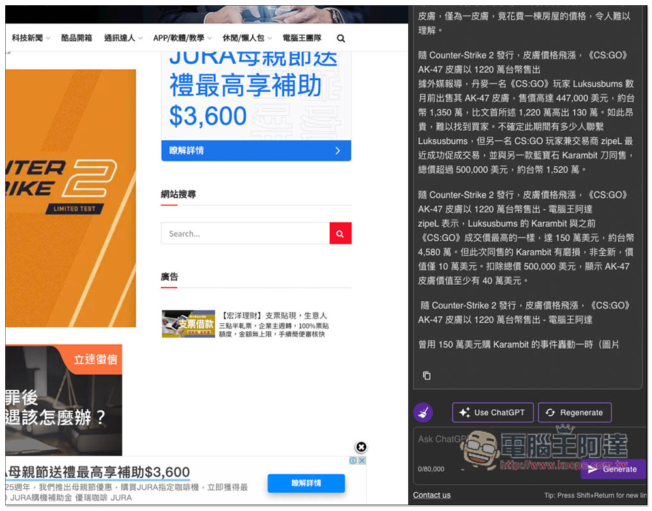Click the Use ChatGPT button
The width and height of the screenshot is (652, 511).
pyautogui.click(x=492, y=413)
